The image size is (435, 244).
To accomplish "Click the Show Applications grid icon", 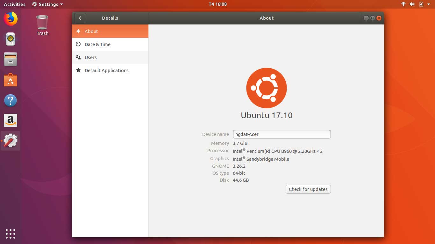I will 10,234.
